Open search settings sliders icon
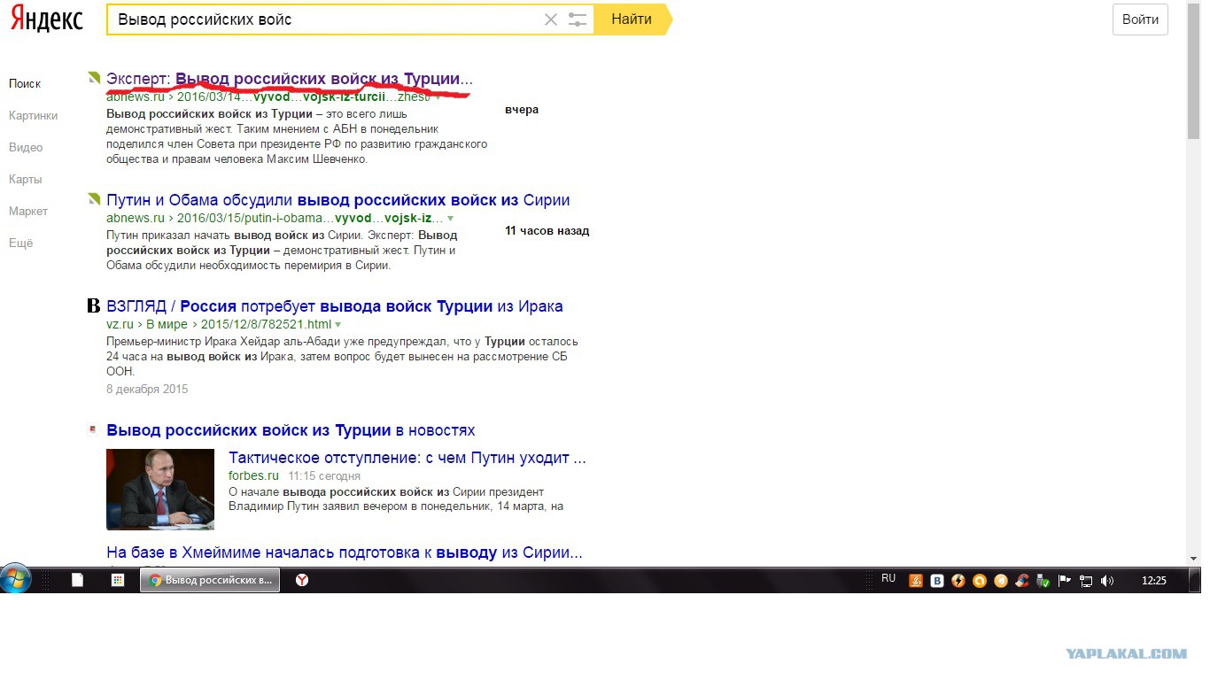1210x680 pixels. click(x=578, y=19)
